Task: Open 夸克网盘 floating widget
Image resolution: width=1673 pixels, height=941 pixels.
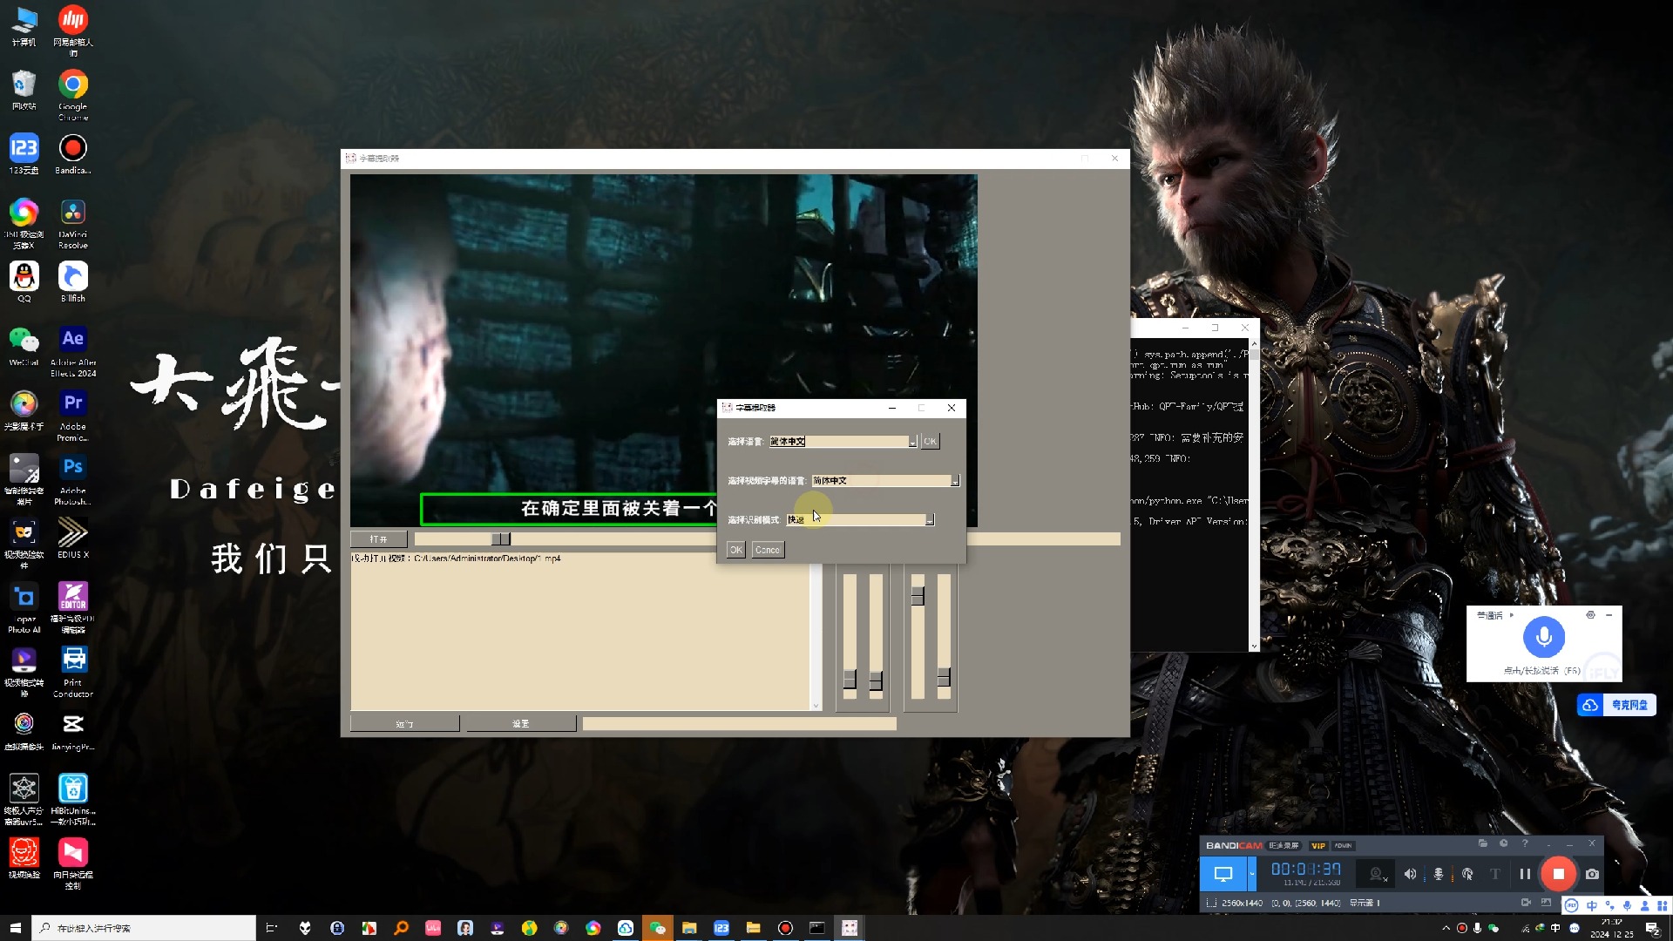Action: pos(1616,705)
